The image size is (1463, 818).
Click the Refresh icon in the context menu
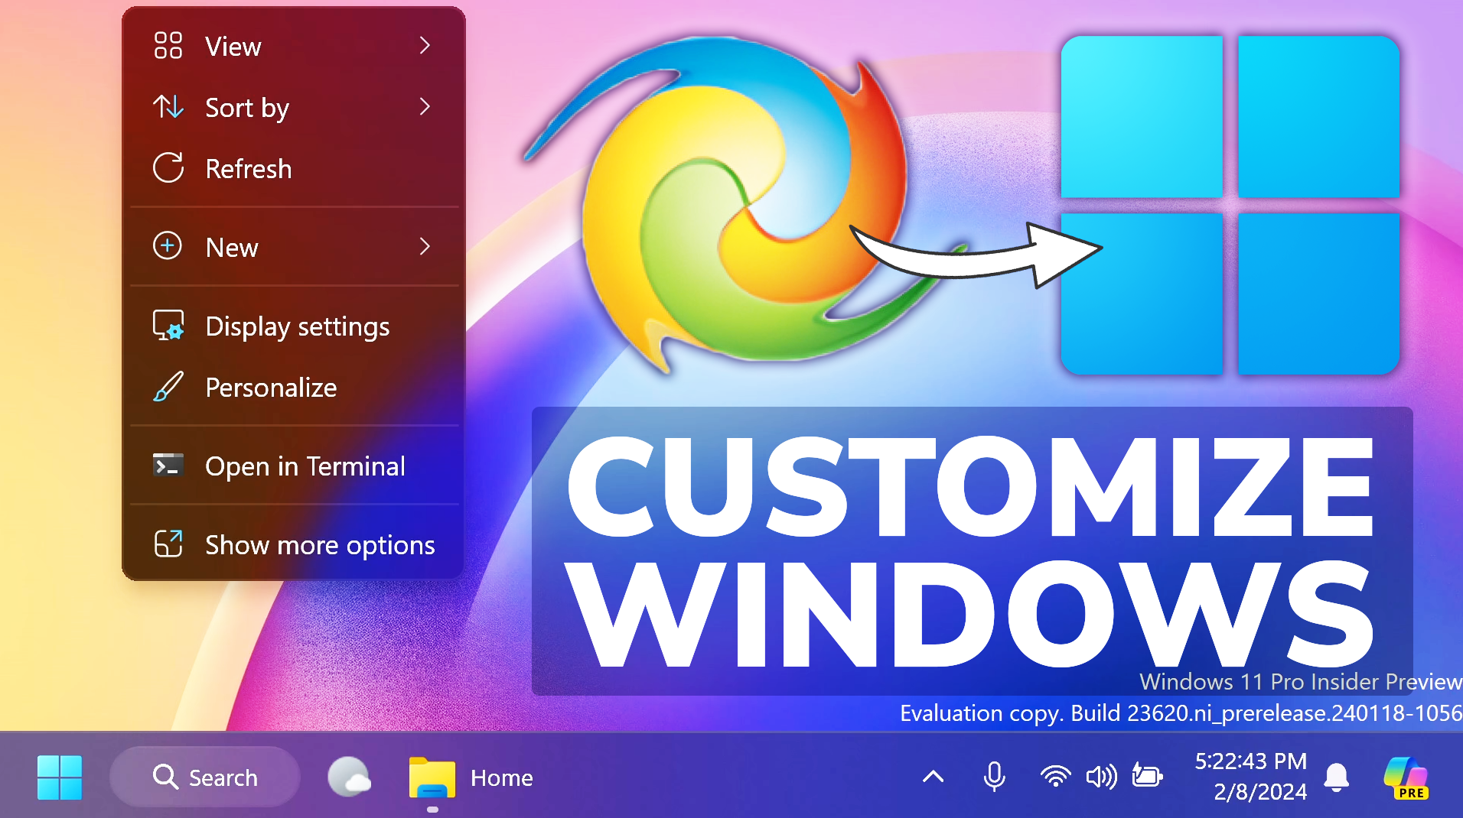point(168,168)
